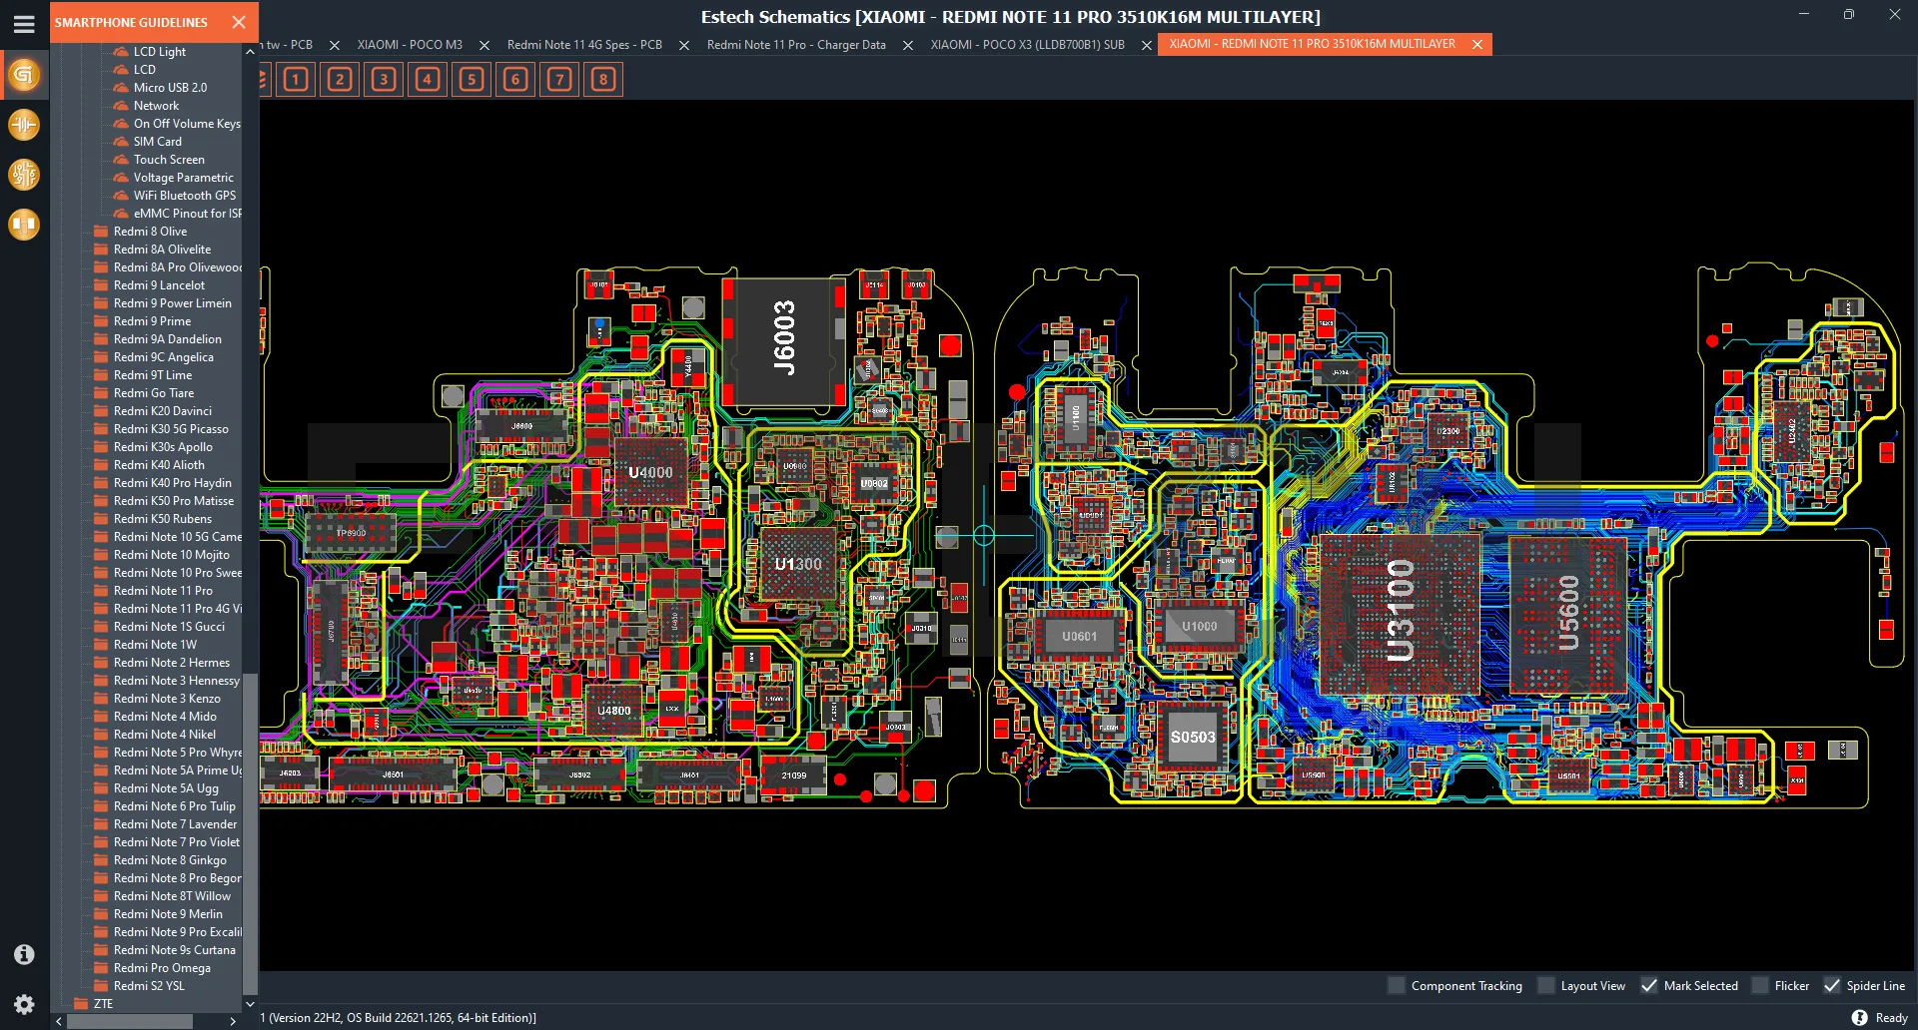
Task: Click the tree's horizontal scrollbar thumb
Action: click(x=130, y=1021)
